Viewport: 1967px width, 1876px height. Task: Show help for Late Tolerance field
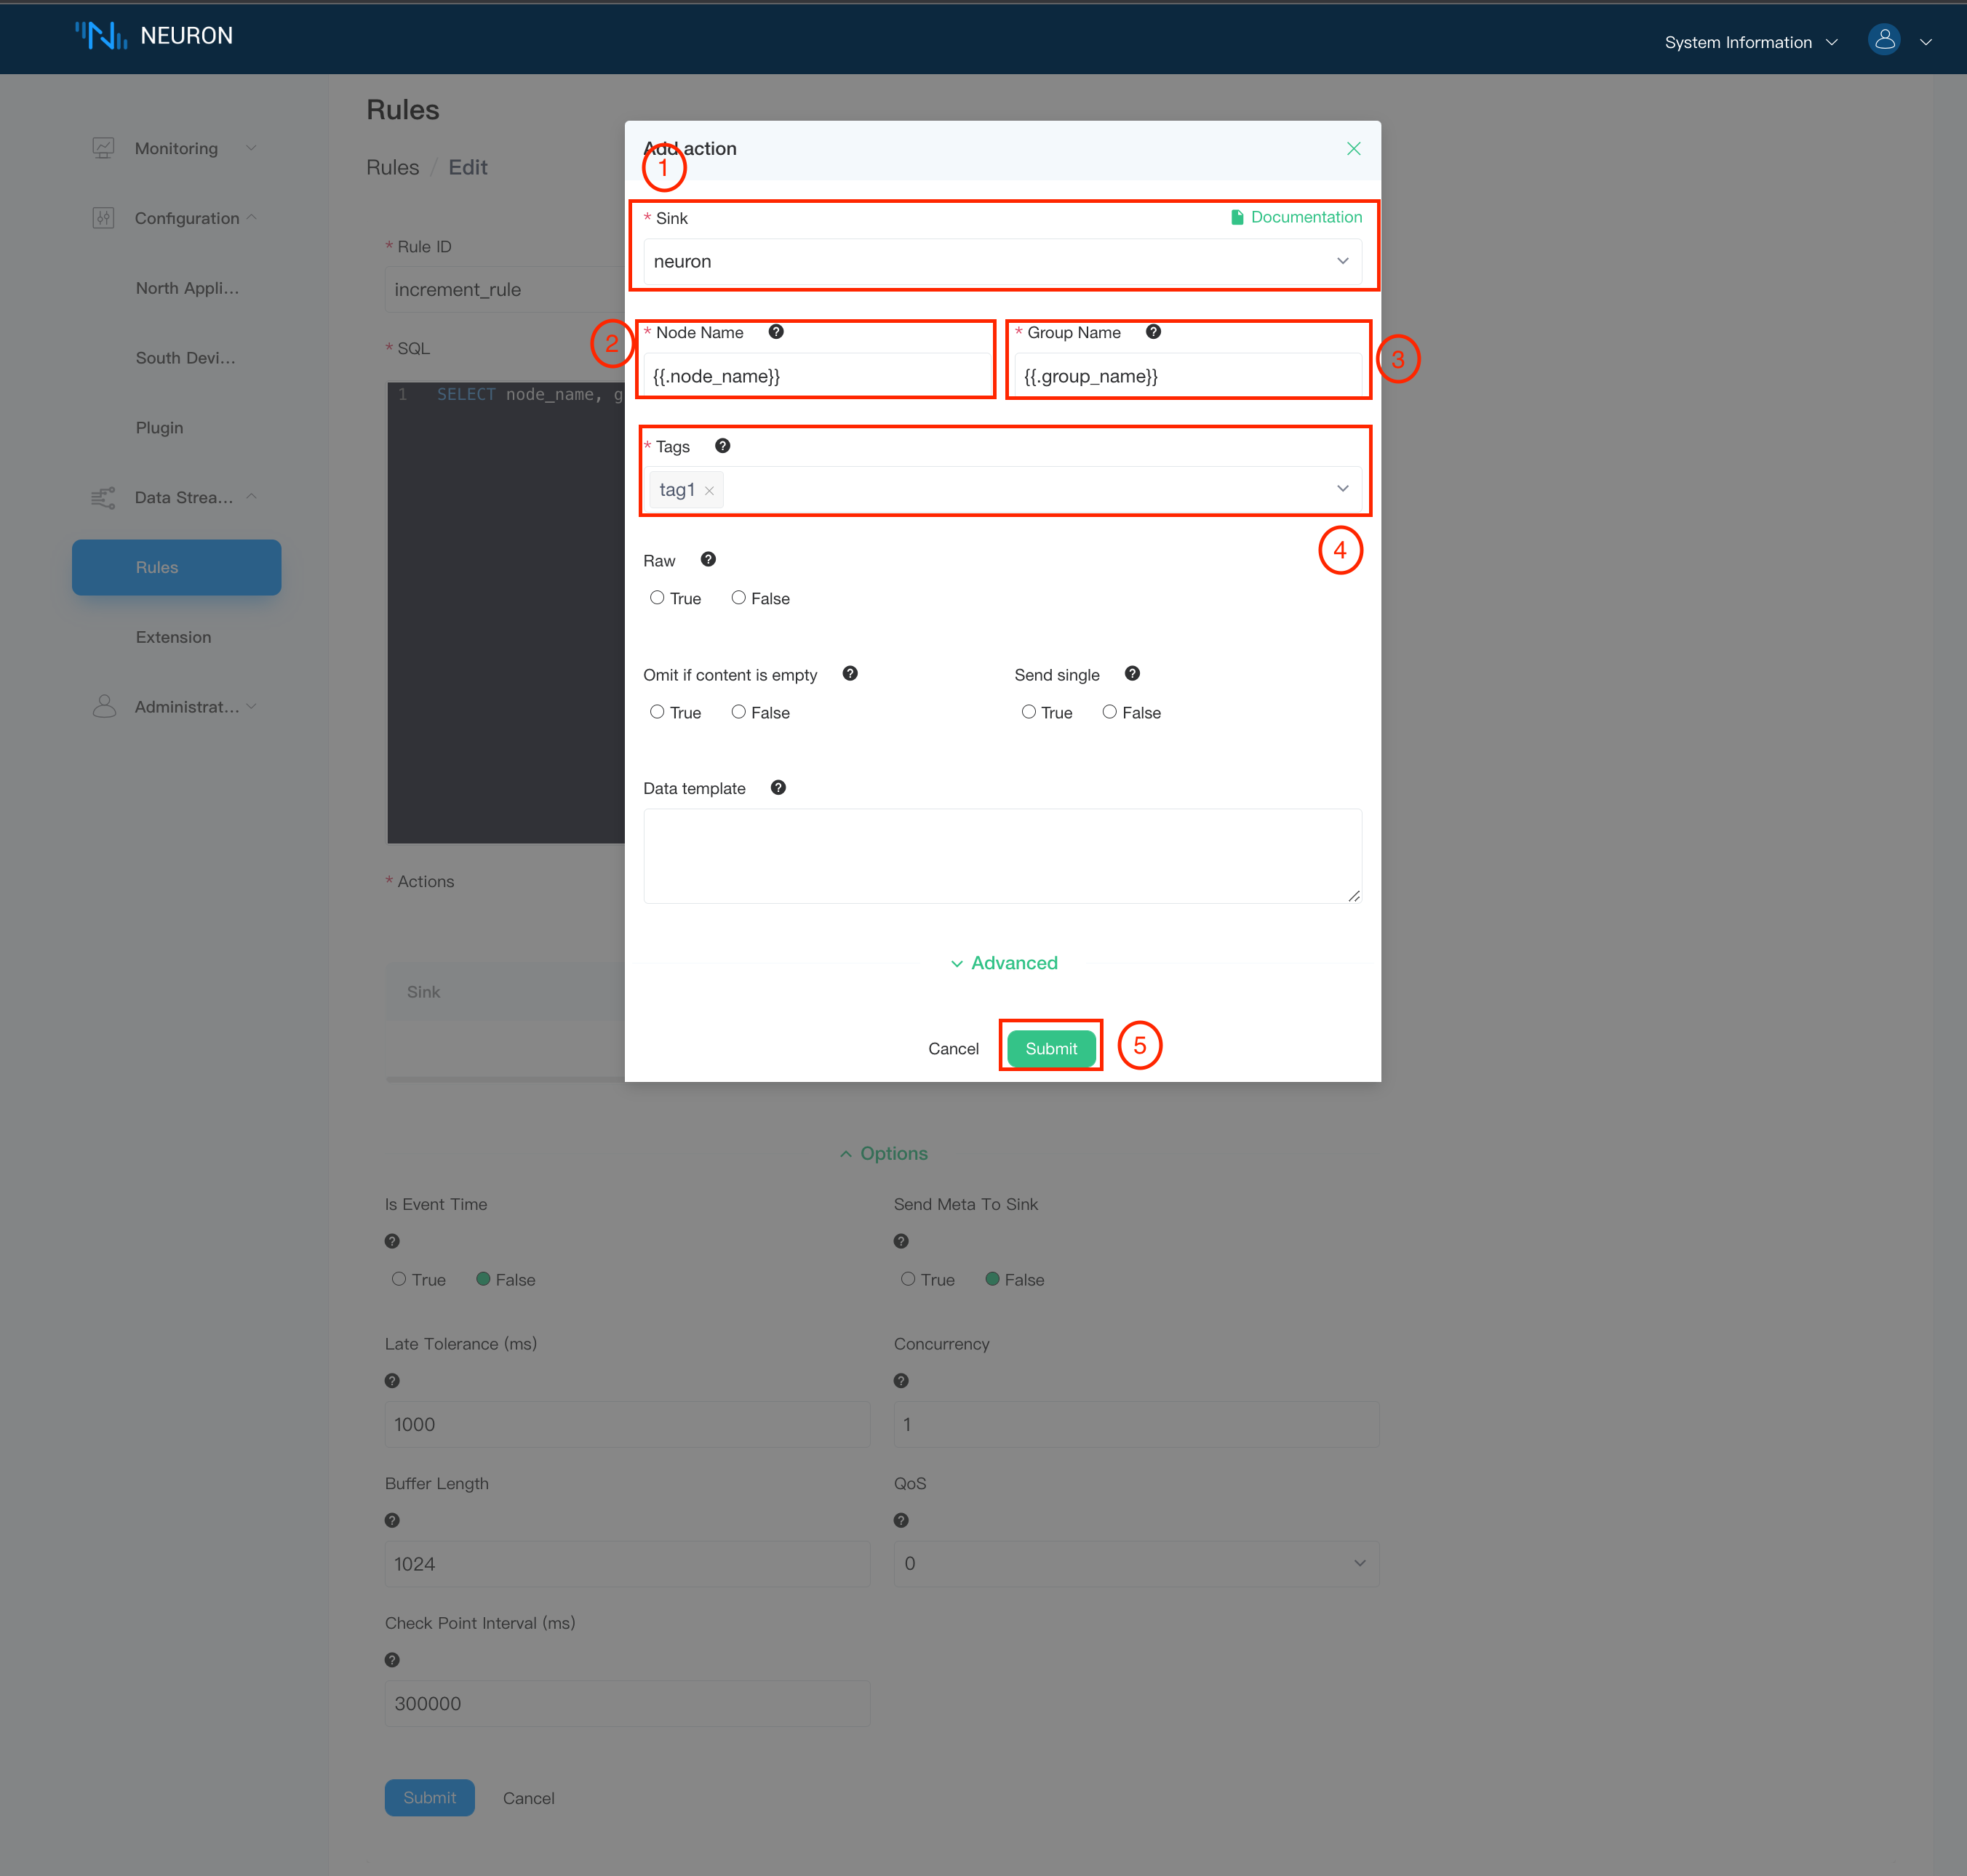(392, 1381)
